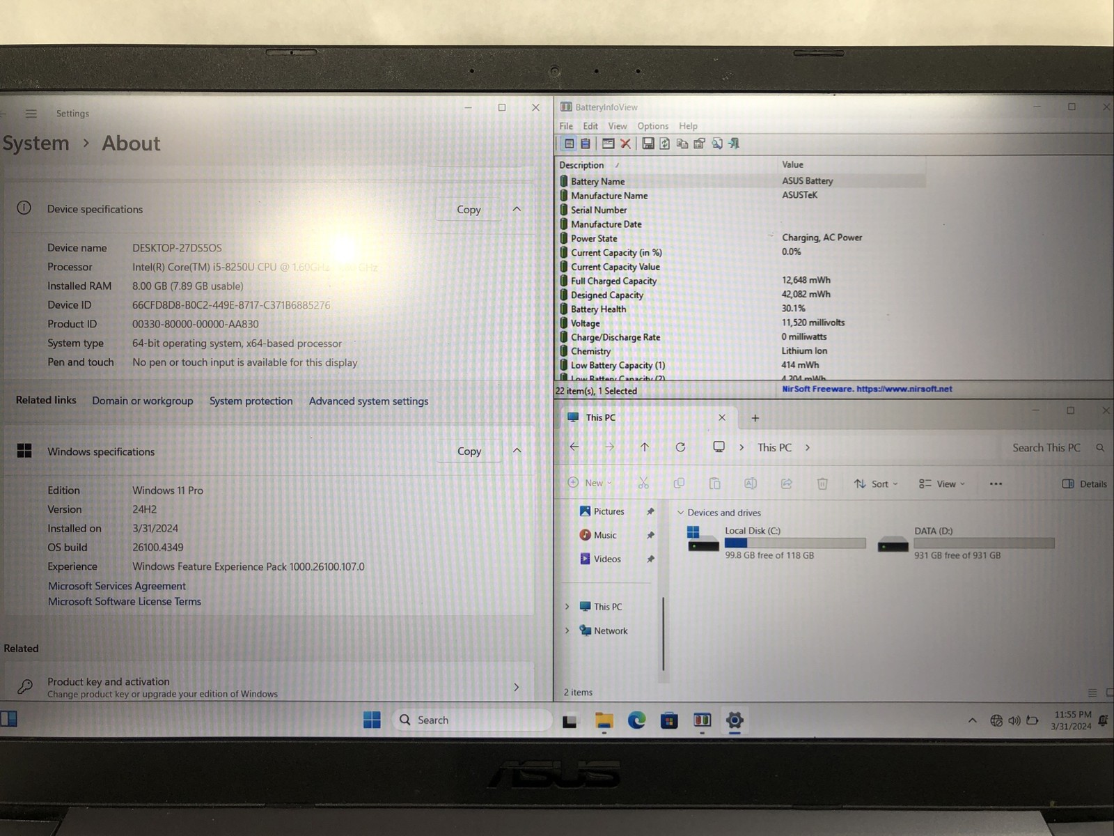Click the blue clipboard icon in BatteryInfoView toolbar

pyautogui.click(x=586, y=144)
